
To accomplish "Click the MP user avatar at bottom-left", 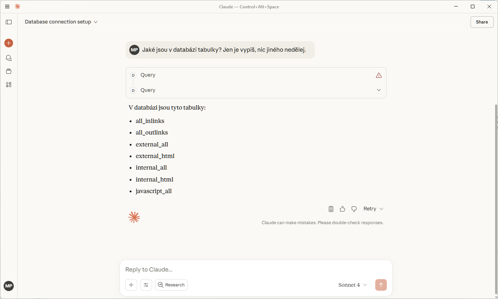I will [9, 286].
